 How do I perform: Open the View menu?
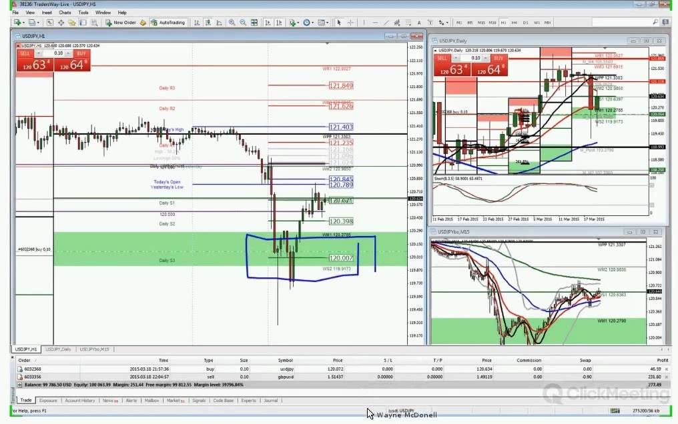tap(30, 13)
